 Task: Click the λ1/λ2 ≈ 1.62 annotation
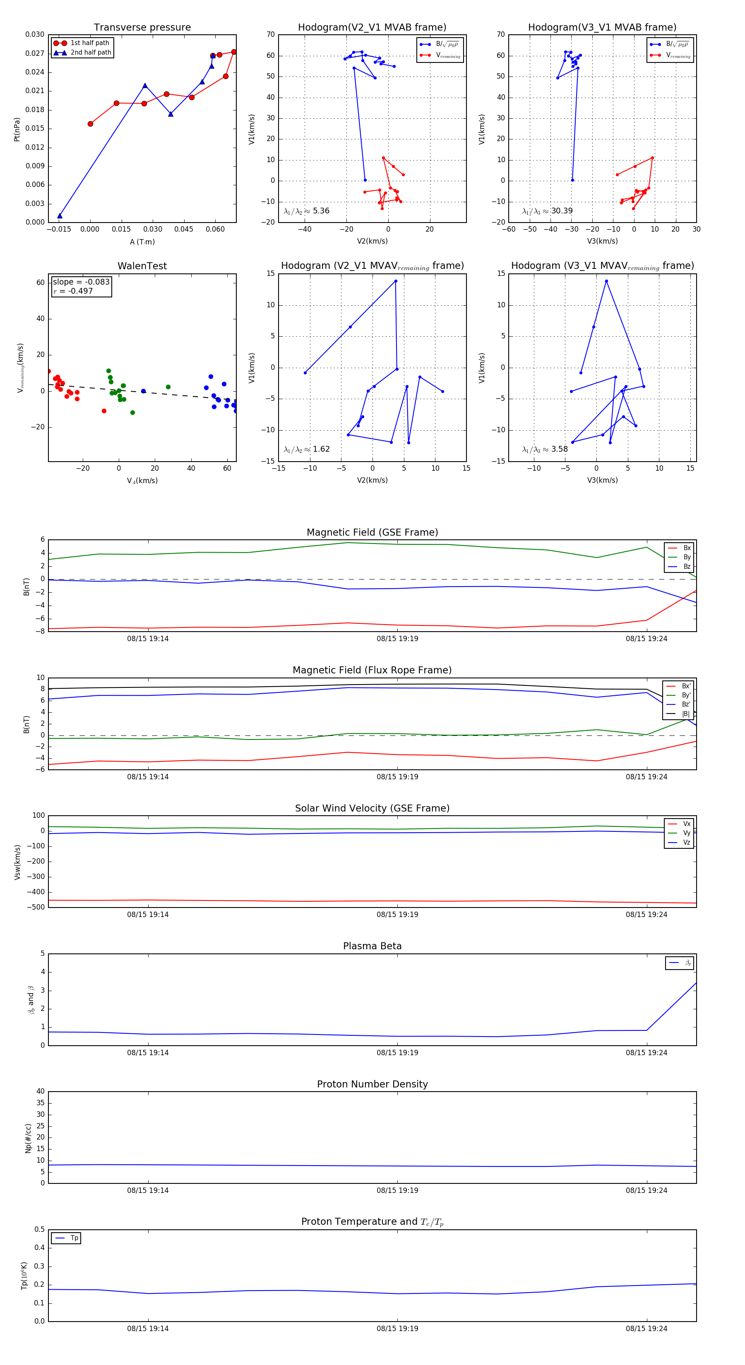306,449
